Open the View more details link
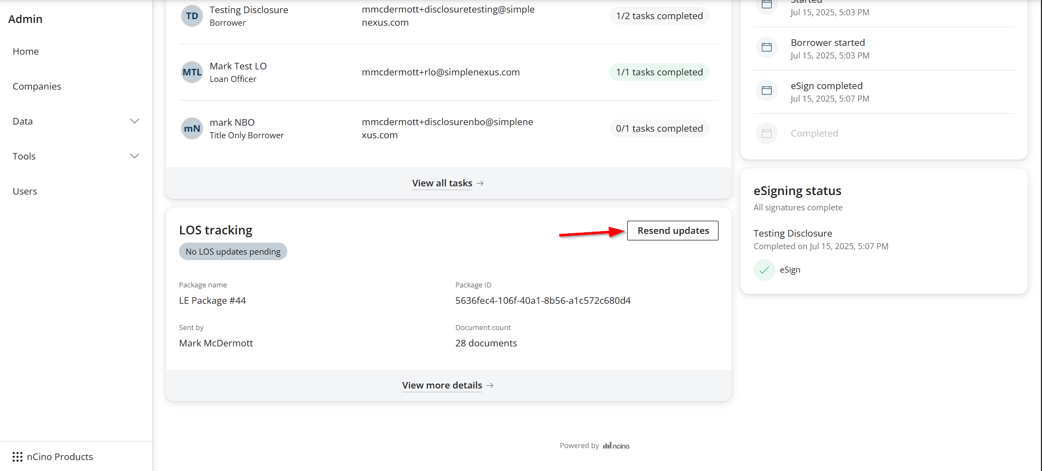This screenshot has height=471, width=1042. pos(442,386)
